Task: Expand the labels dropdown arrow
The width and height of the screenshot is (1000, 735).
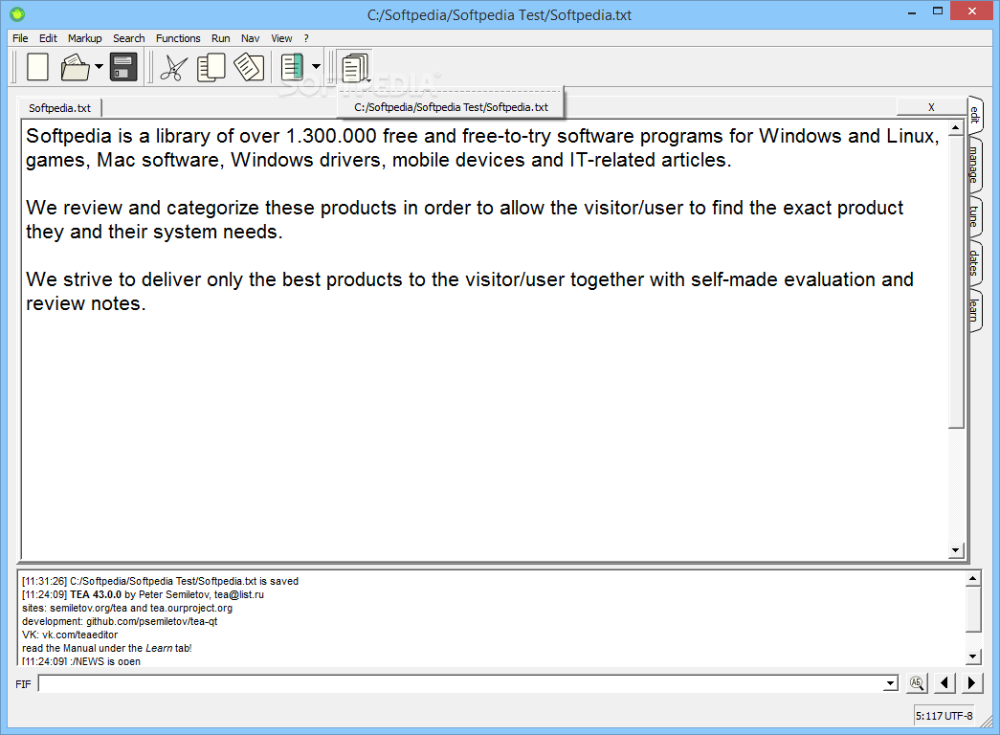Action: click(317, 66)
